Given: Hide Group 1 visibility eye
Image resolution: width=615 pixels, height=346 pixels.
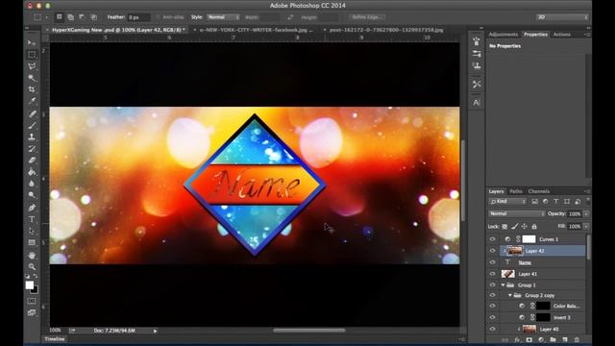Looking at the screenshot, I should pos(493,284).
